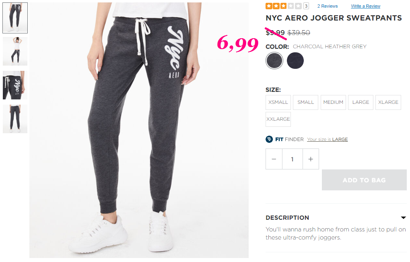Open the close-up NYC logo thumbnail
Screen dimensions: 410x262
tap(15, 85)
